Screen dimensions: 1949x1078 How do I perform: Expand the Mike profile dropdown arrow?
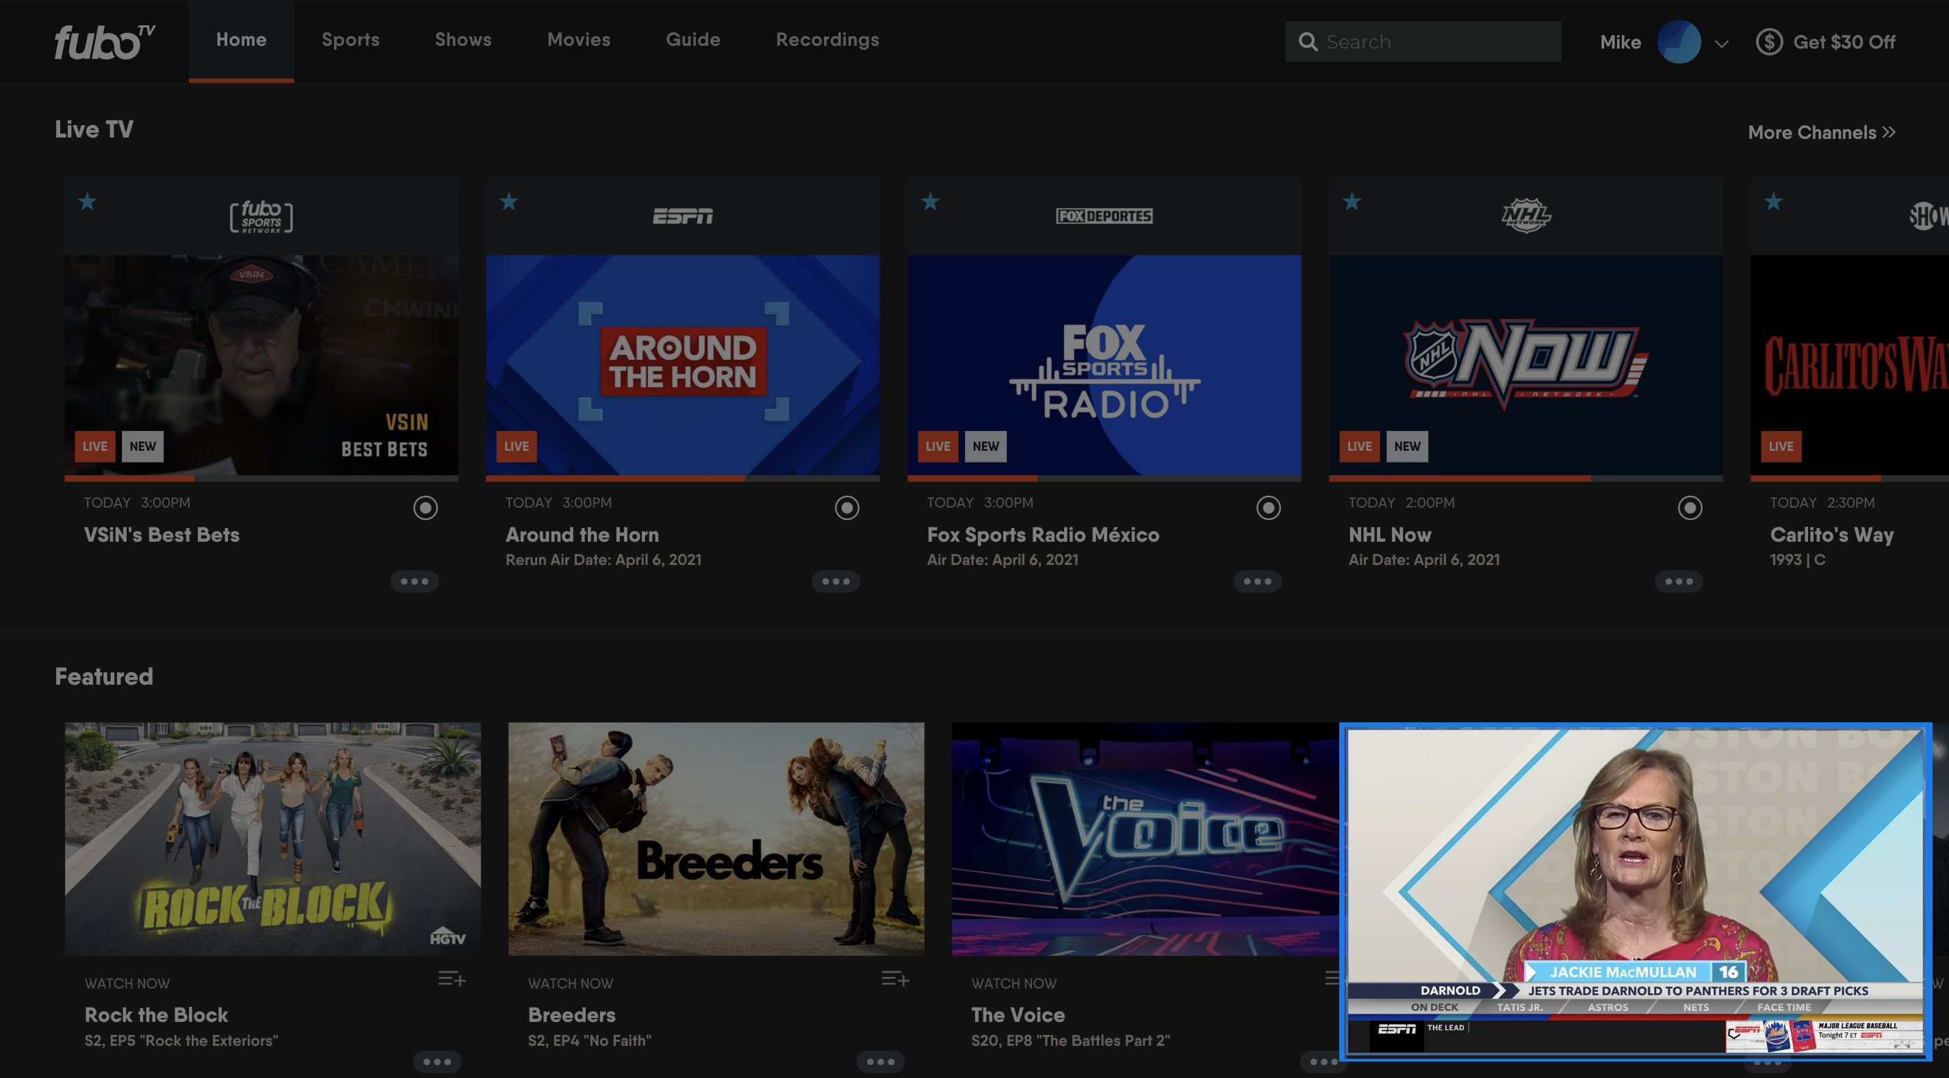pyautogui.click(x=1722, y=43)
